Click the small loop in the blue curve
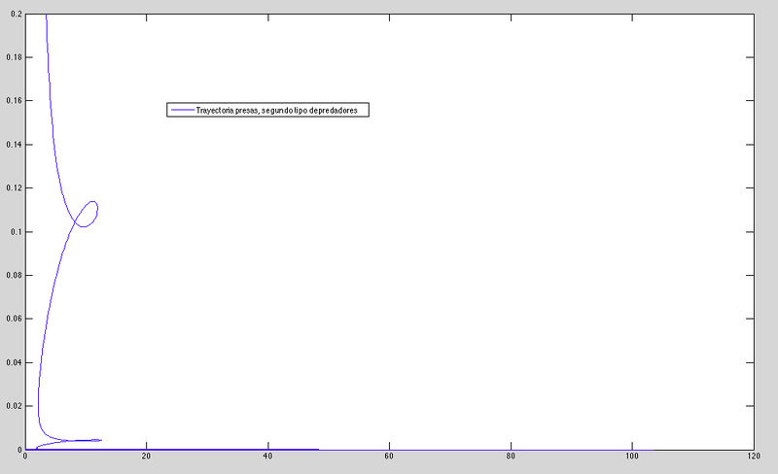Image resolution: width=778 pixels, height=474 pixels. [88, 214]
